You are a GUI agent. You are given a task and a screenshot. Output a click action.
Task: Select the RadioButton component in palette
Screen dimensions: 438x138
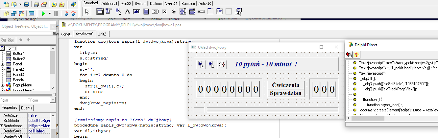174,11
